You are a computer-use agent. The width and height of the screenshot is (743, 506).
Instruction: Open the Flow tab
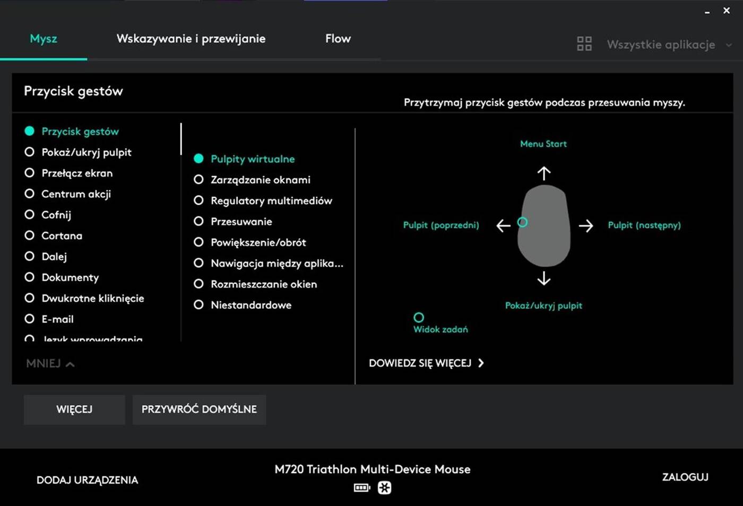[338, 39]
